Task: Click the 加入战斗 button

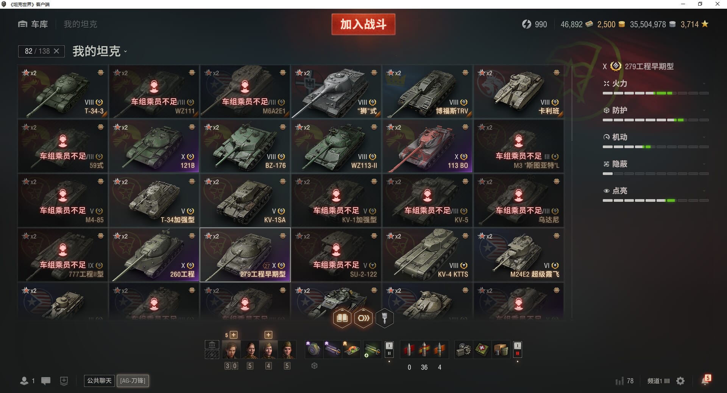Action: (x=363, y=24)
